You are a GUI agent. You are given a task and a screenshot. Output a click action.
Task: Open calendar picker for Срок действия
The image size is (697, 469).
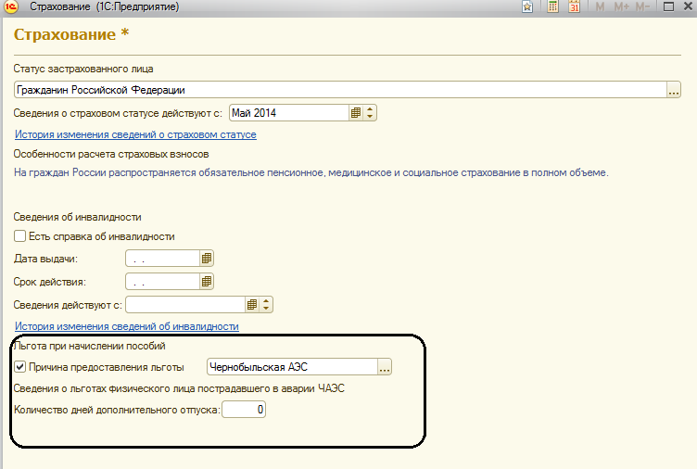207,282
